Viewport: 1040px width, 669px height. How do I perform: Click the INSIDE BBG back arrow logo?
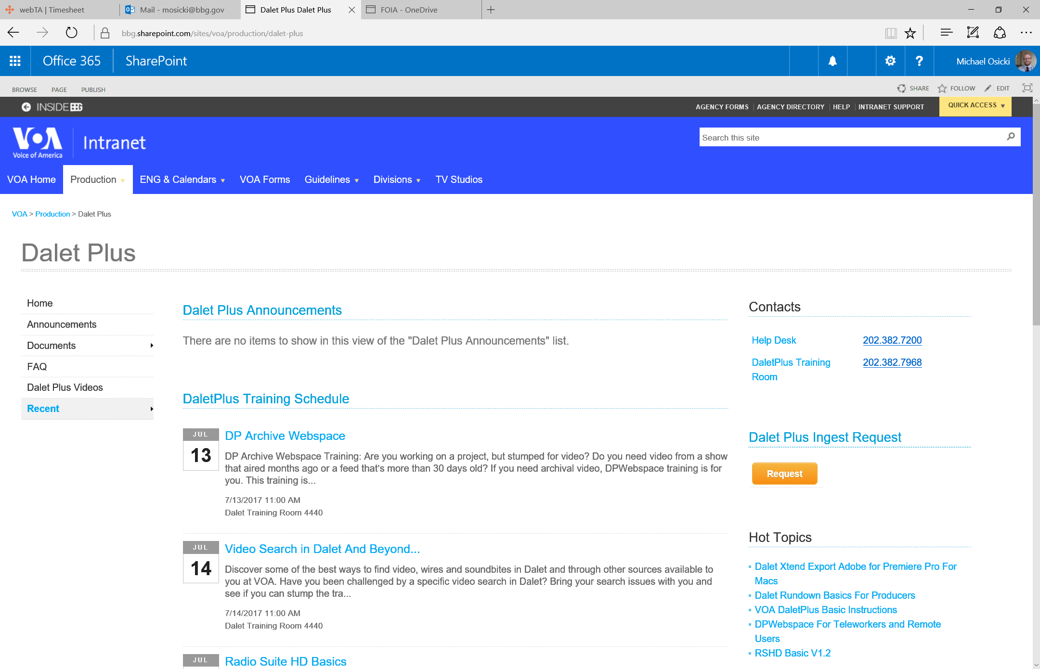(x=52, y=107)
